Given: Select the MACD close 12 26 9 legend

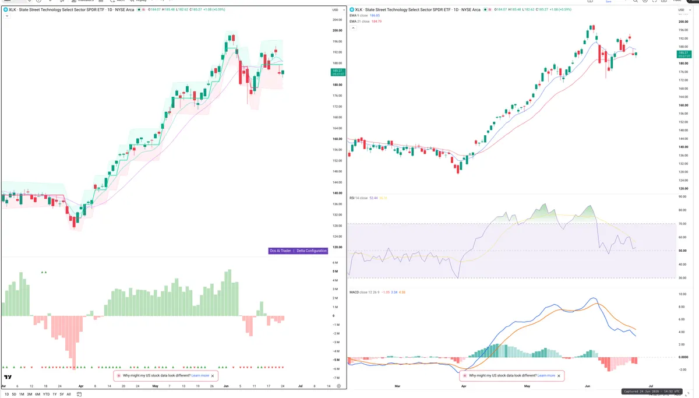Looking at the screenshot, I should (364, 291).
